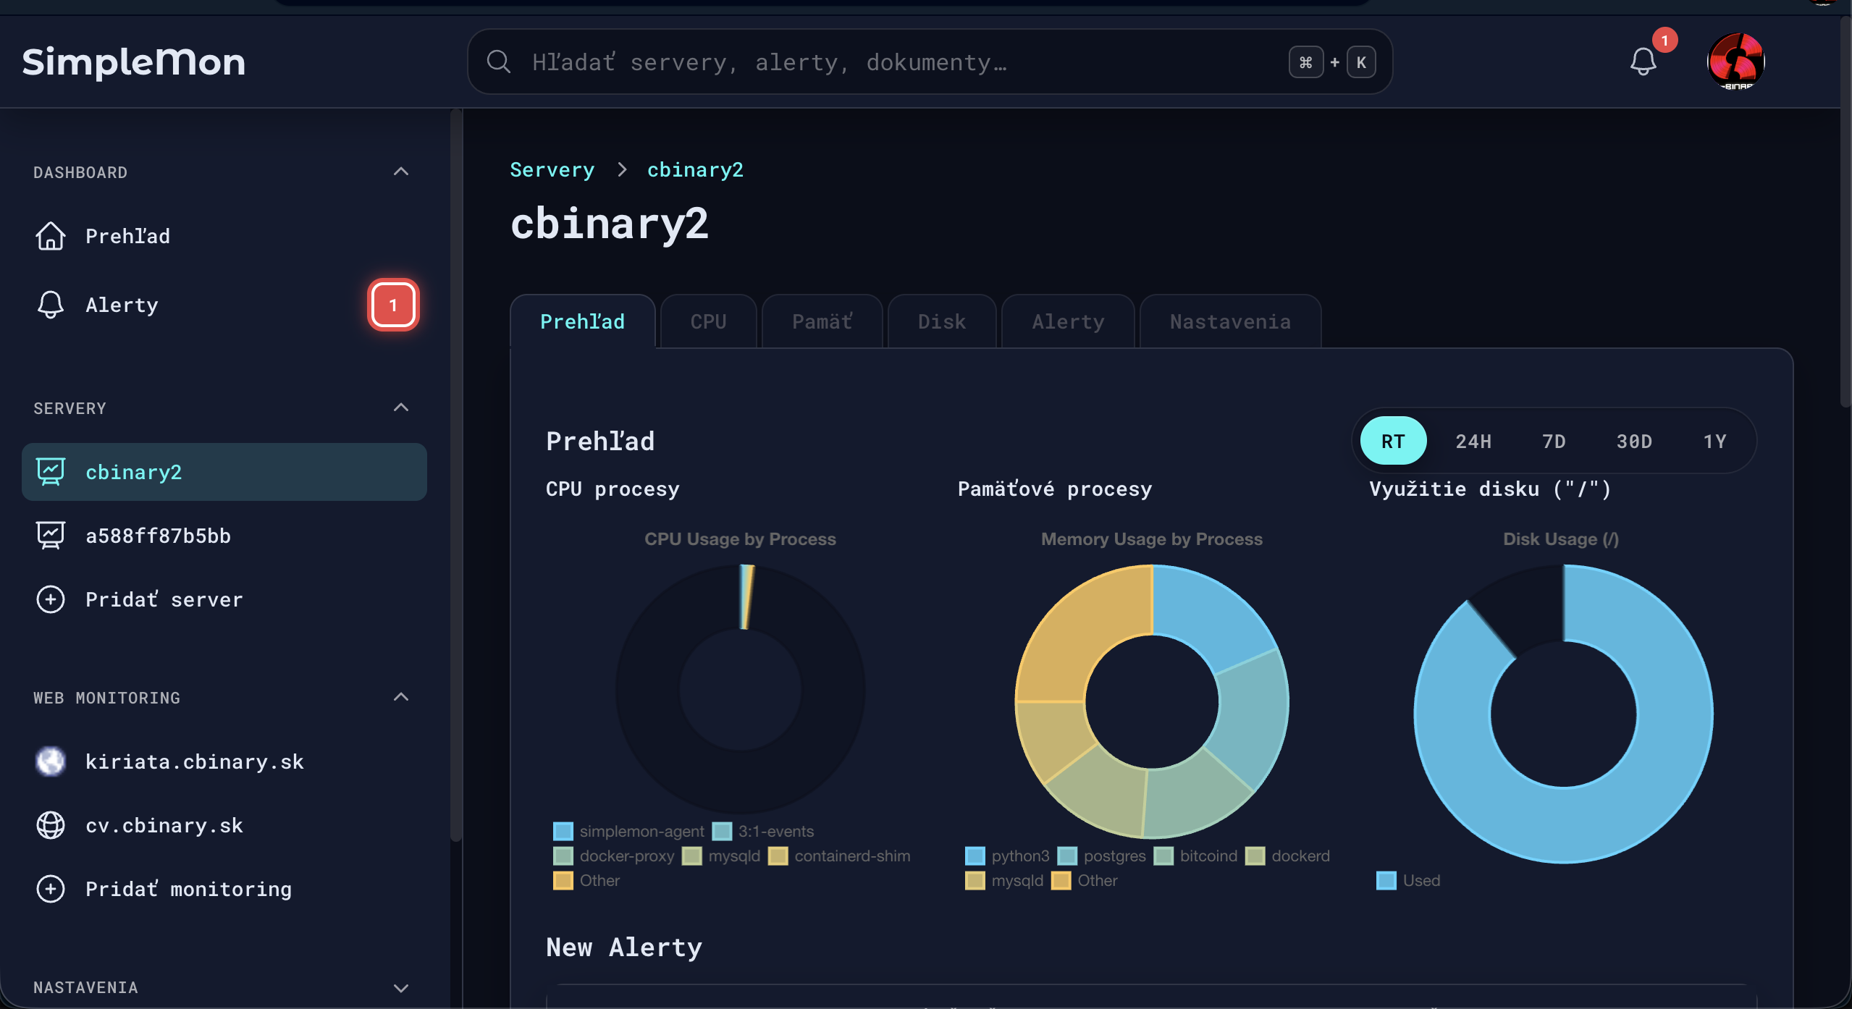
Task: Click the plus icon for Pridať monitoring
Action: pyautogui.click(x=51, y=889)
